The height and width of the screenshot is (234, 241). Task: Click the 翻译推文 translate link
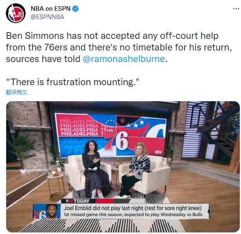(x=17, y=92)
